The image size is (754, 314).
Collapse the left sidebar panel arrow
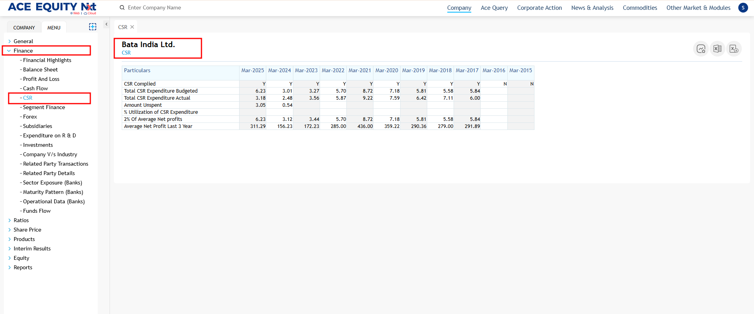coord(106,24)
